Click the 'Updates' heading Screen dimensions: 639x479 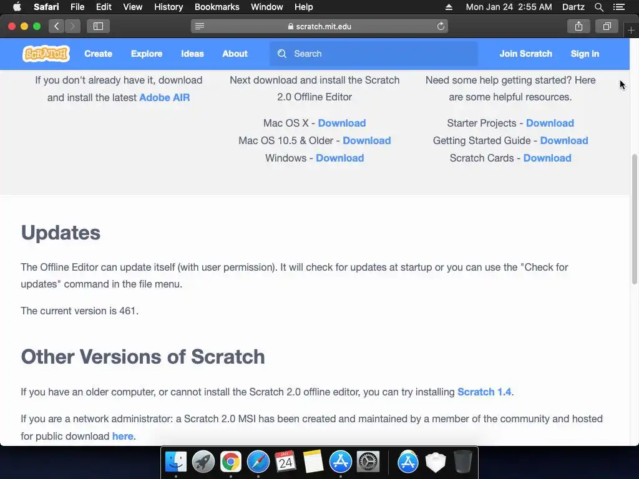tap(61, 233)
